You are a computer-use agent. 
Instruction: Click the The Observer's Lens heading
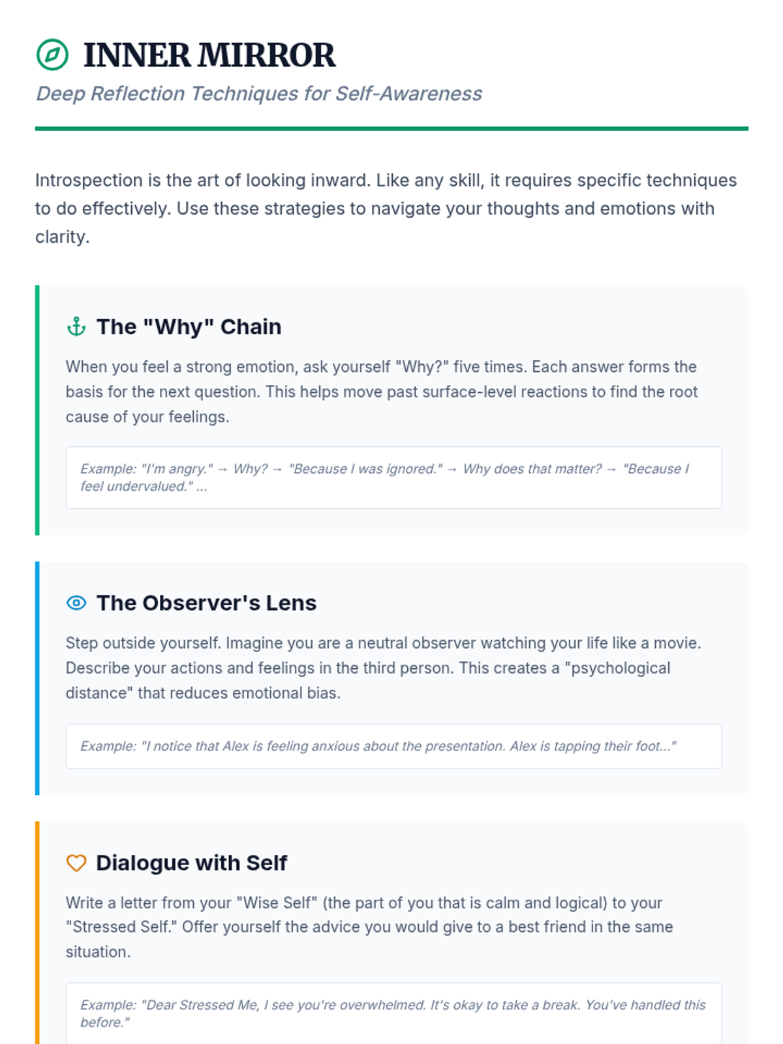(x=206, y=603)
